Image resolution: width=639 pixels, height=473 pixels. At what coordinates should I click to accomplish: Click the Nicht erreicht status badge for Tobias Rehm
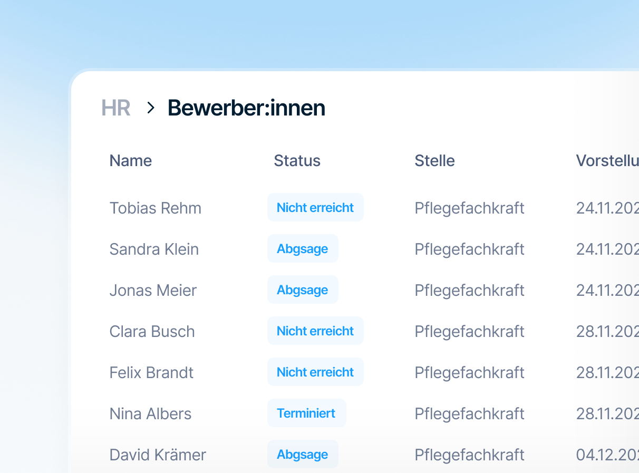click(x=315, y=207)
